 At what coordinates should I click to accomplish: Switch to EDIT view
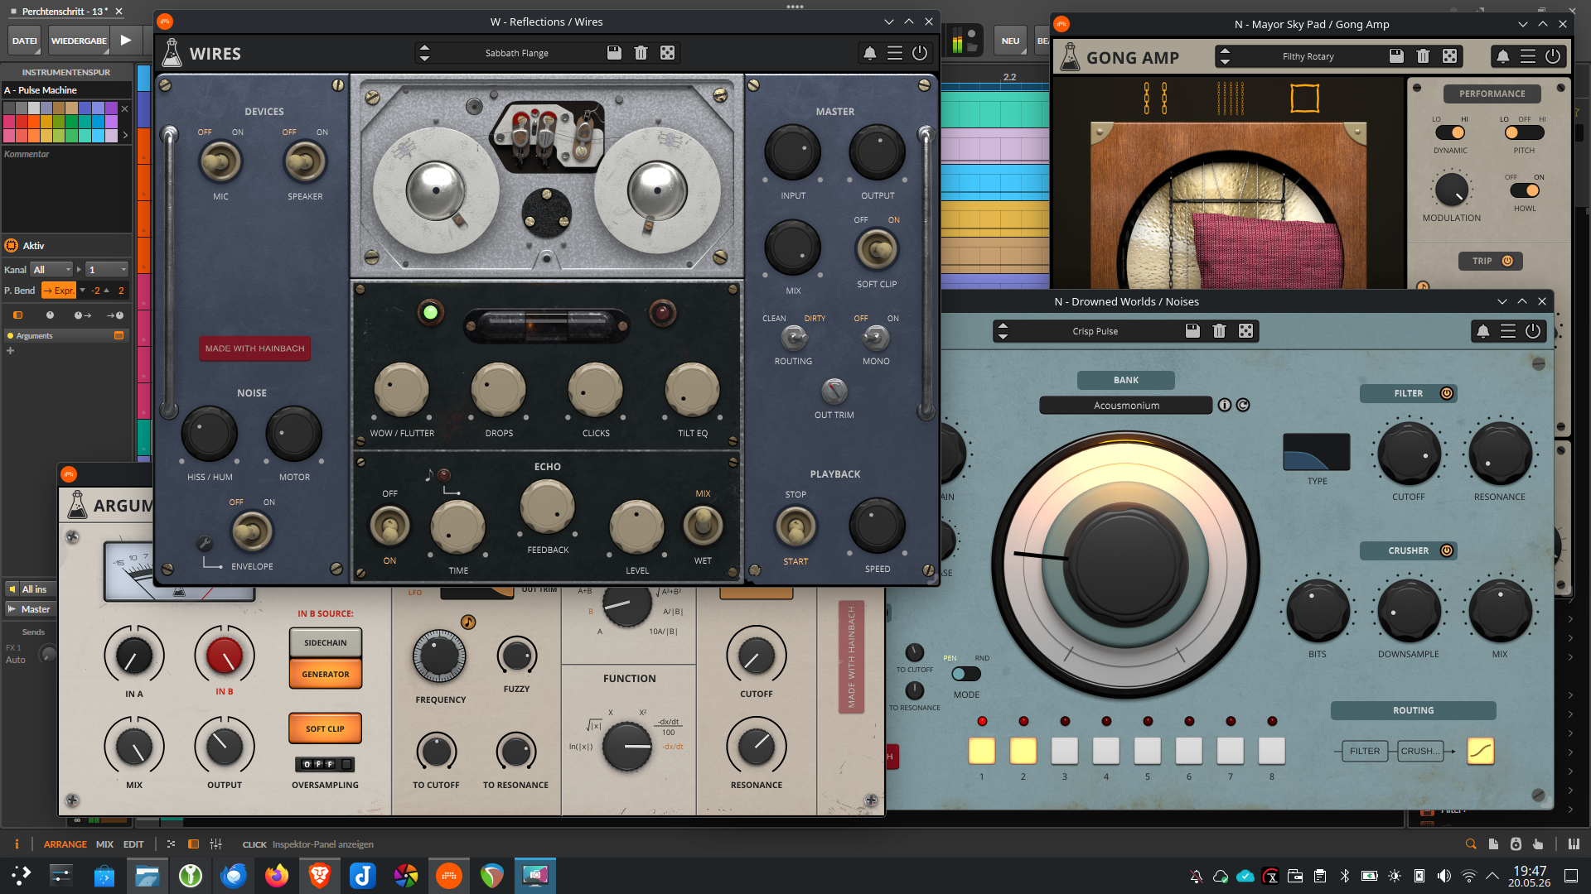click(133, 844)
